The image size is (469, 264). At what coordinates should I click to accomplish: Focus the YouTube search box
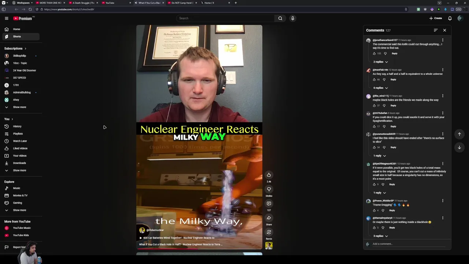225,18
